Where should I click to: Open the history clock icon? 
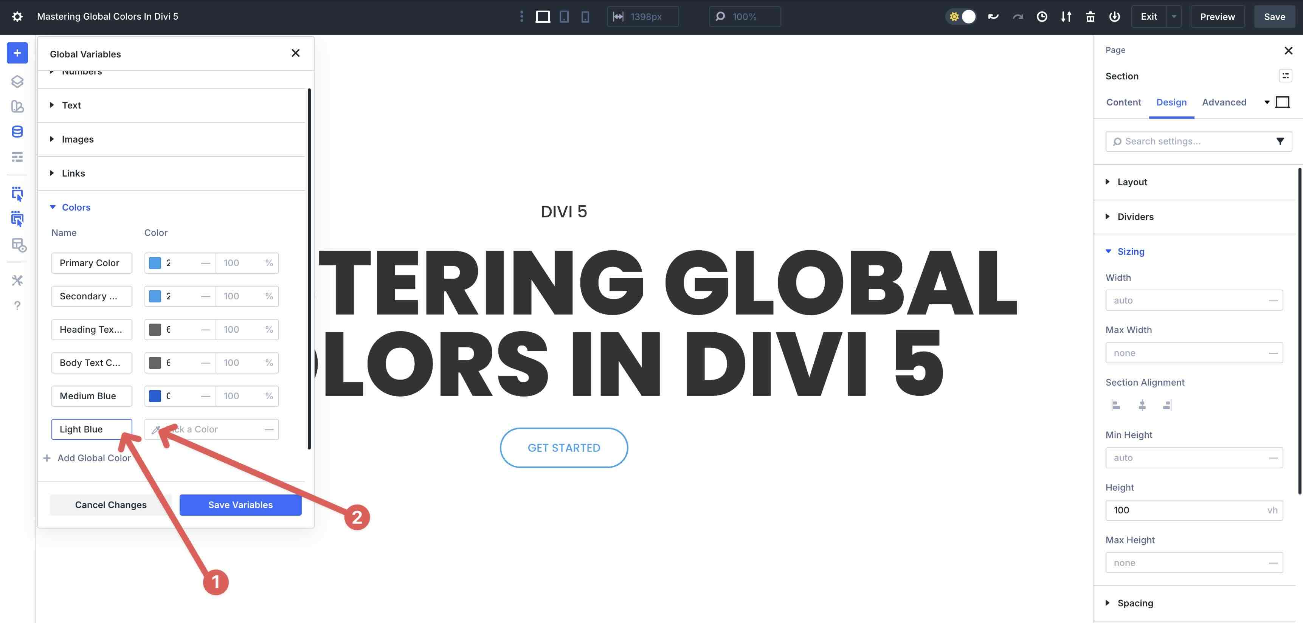point(1042,17)
